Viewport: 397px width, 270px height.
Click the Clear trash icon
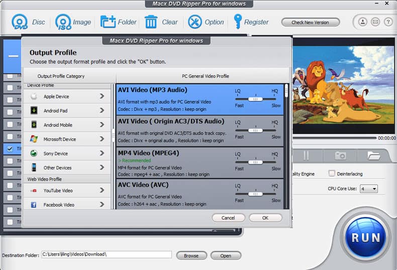pyautogui.click(x=151, y=22)
